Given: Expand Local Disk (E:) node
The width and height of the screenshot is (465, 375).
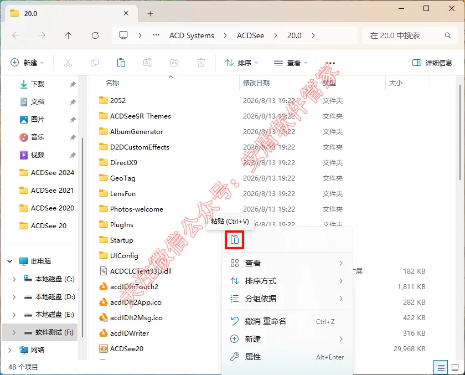Looking at the screenshot, I should coord(14,315).
